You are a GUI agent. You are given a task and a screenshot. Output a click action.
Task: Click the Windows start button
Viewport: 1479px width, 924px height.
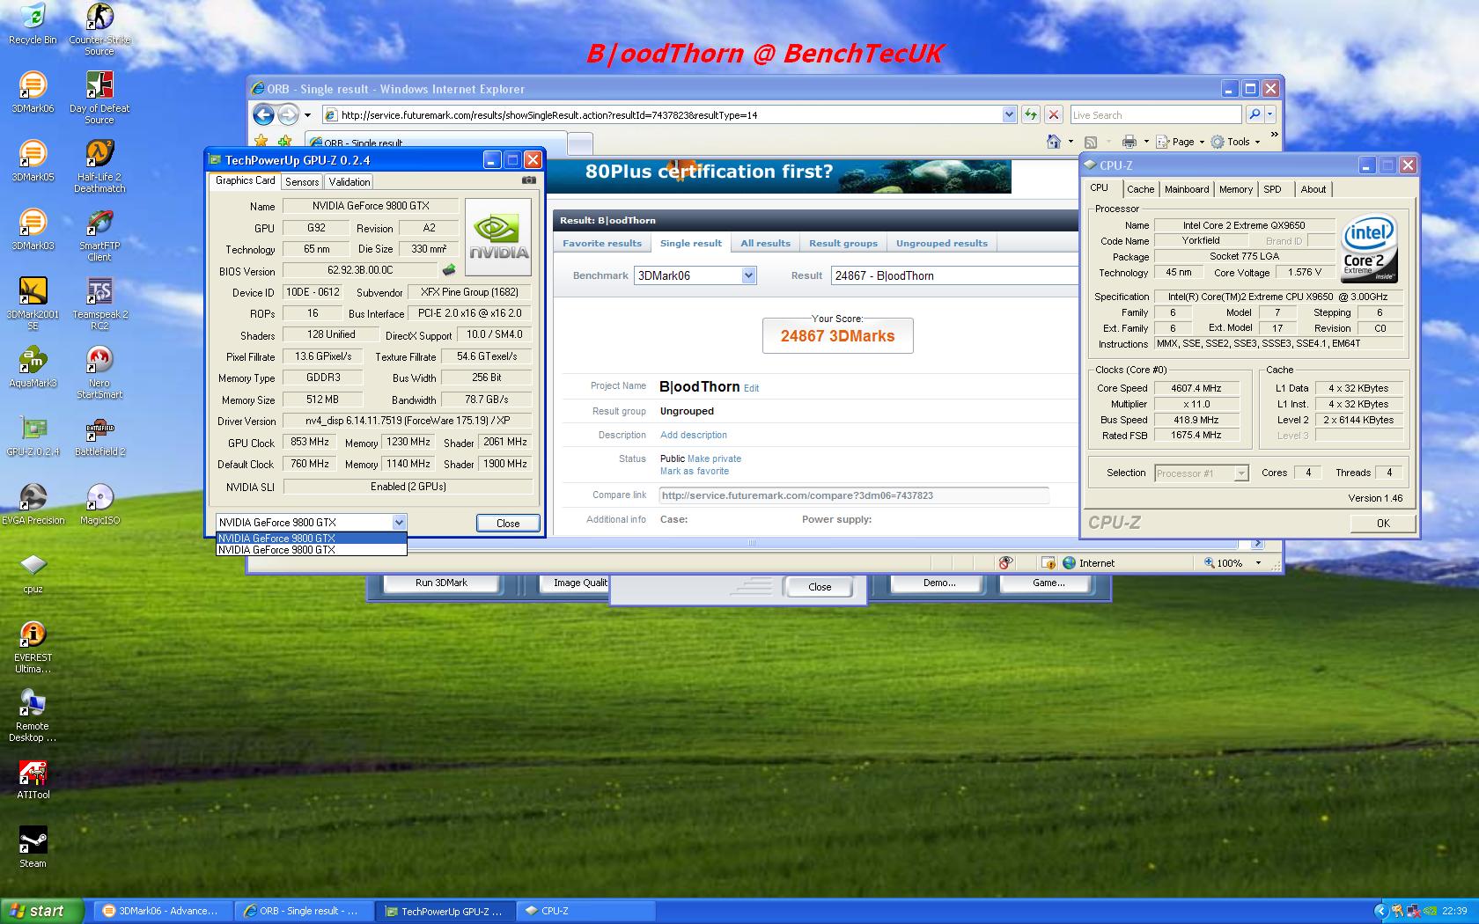pos(42,911)
